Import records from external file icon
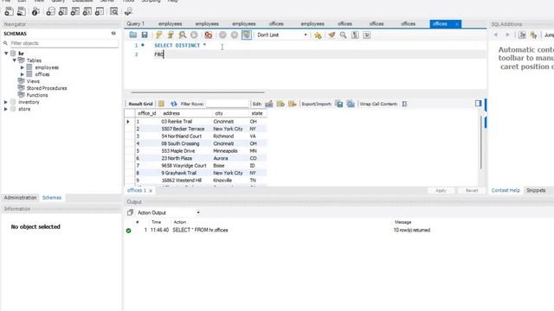The image size is (554, 311). [x=351, y=104]
